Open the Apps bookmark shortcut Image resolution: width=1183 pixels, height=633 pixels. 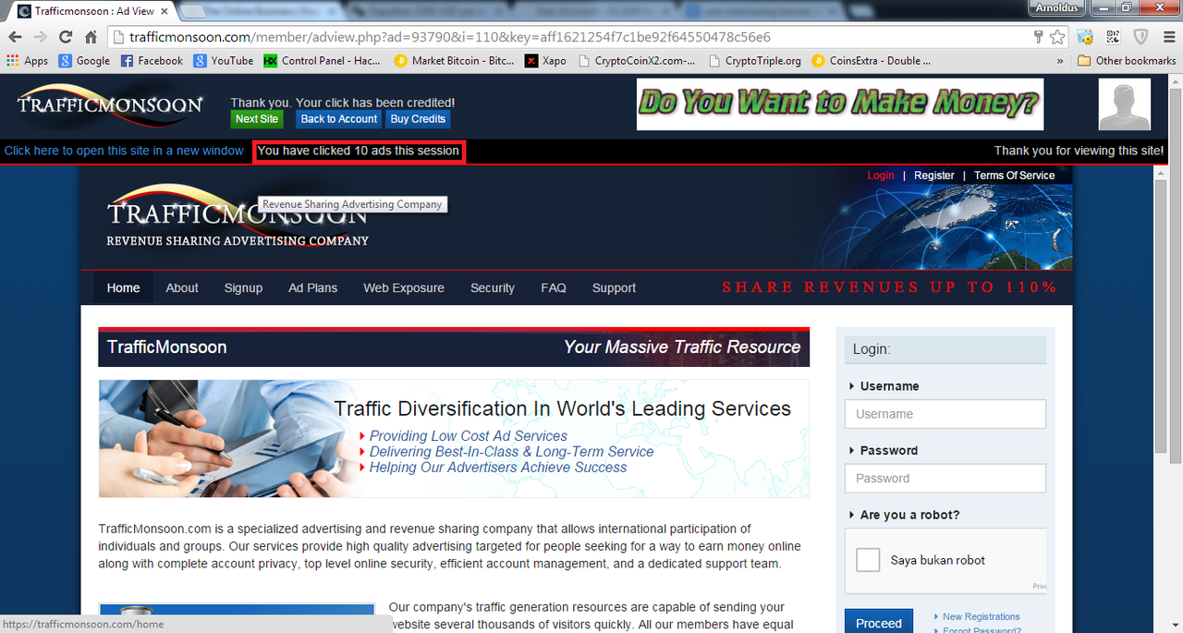tap(27, 61)
